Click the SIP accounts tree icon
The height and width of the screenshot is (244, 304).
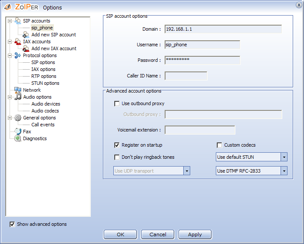tap(17, 21)
